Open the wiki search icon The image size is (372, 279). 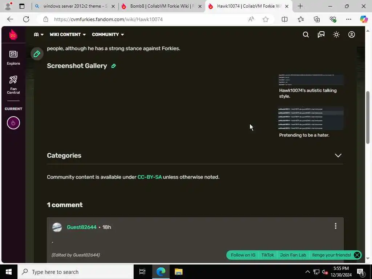click(306, 35)
